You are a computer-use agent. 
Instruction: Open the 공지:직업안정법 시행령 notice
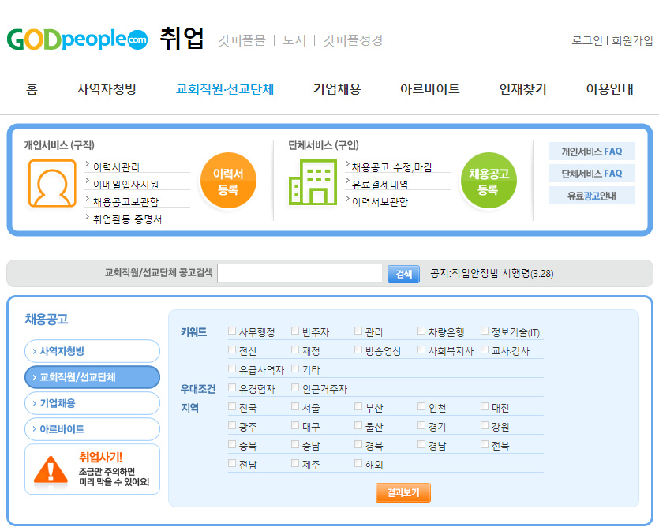pos(492,274)
